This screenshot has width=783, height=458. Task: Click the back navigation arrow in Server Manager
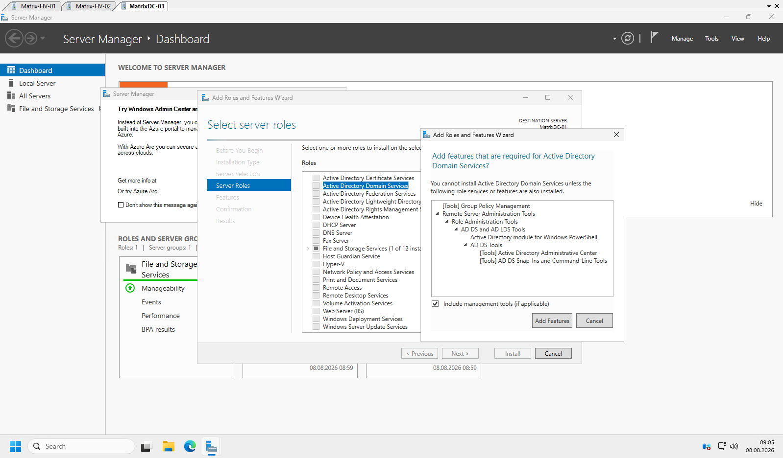[x=14, y=38]
